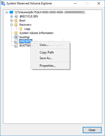Select the bootmgr file label
105x136 pixels.
point(25,37)
